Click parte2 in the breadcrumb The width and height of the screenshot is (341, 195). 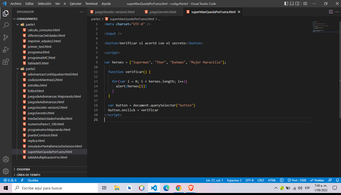tap(96, 19)
